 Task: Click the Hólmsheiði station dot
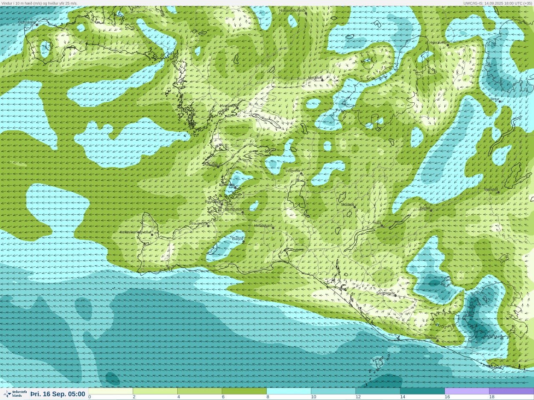pos(242,212)
